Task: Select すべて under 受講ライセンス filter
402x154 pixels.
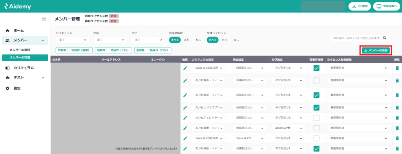Action: click(x=212, y=40)
